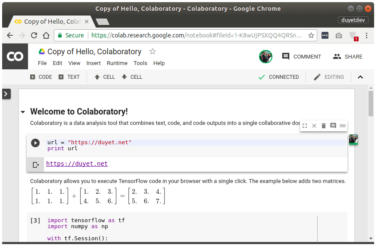
Task: Move the selected cell up
Action: pos(104,77)
